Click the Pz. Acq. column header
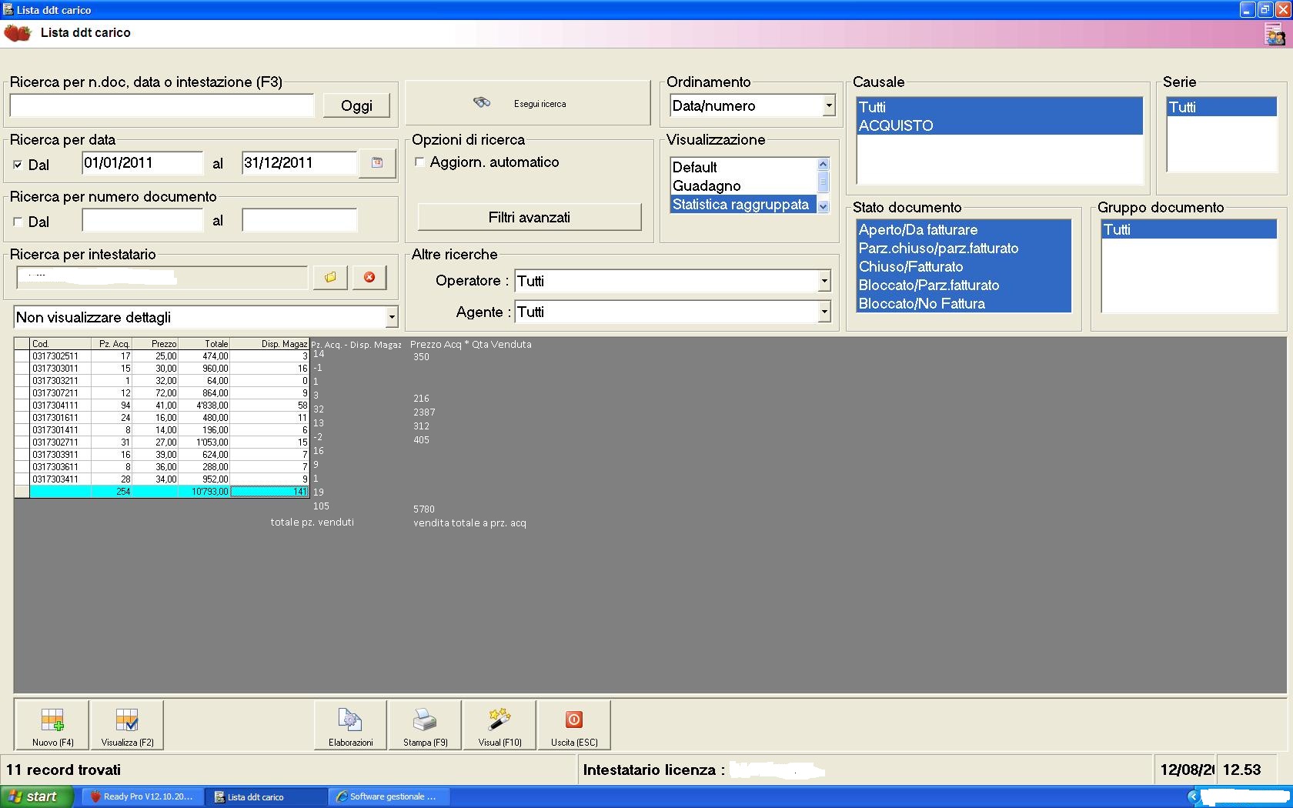 click(x=112, y=344)
